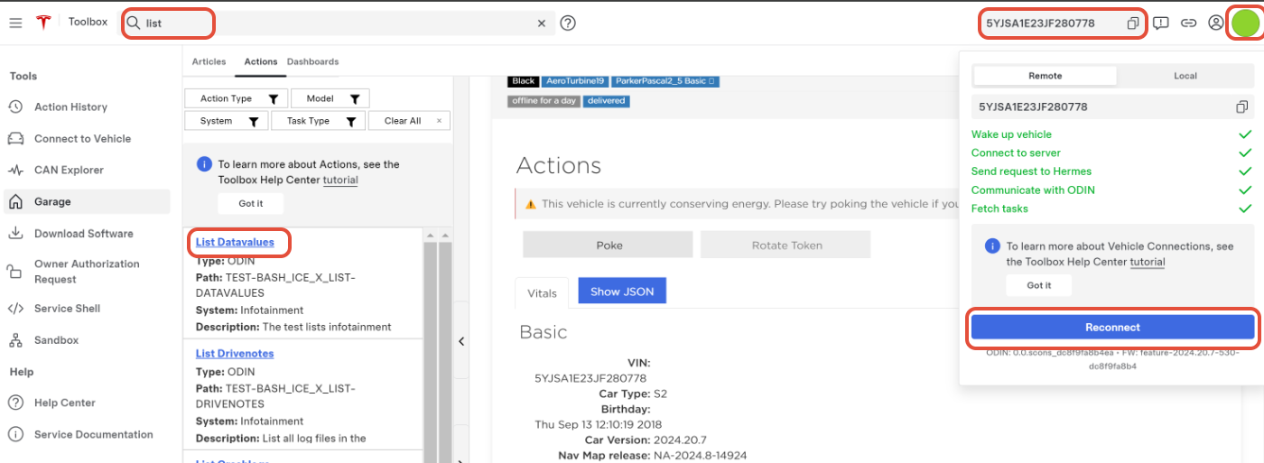Click the green connection status circle
1264x463 pixels.
coord(1245,23)
